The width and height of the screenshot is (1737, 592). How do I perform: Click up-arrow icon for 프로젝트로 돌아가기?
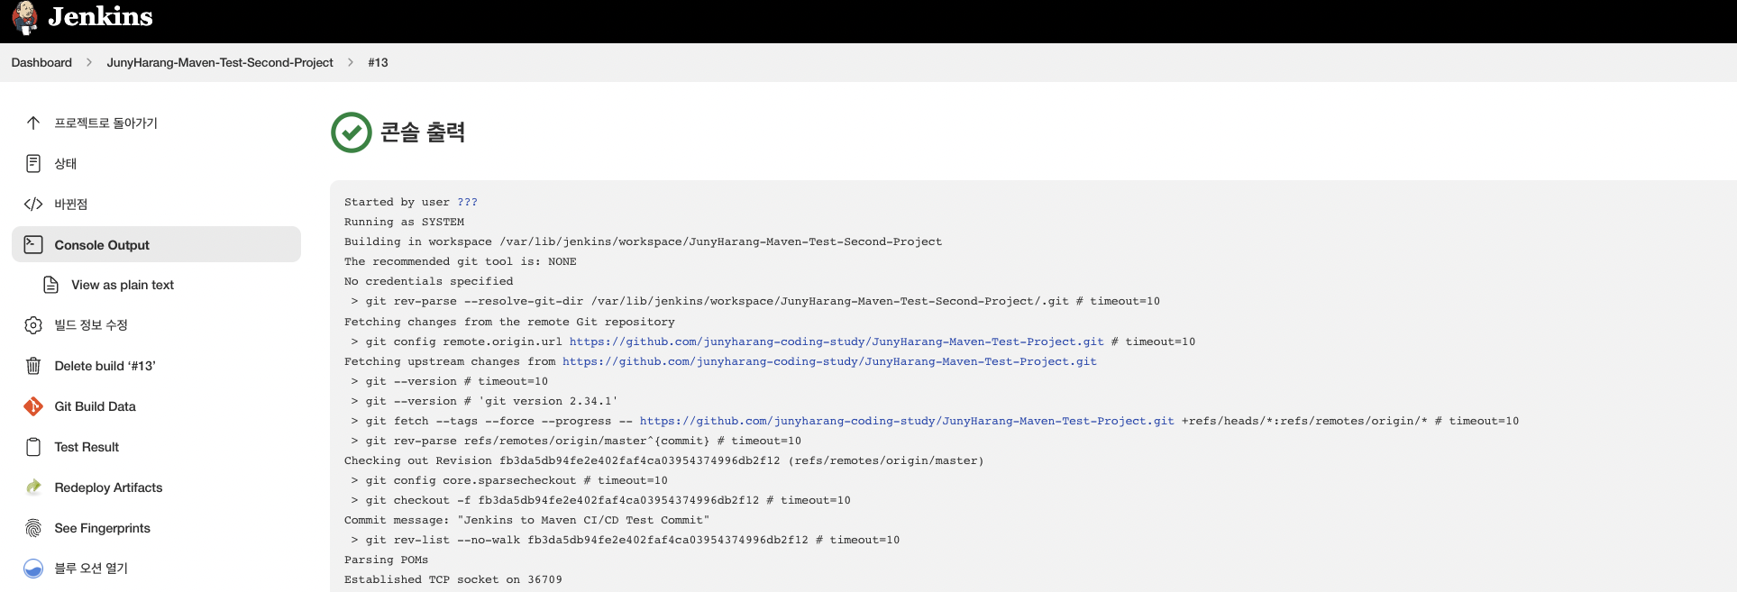tap(33, 123)
